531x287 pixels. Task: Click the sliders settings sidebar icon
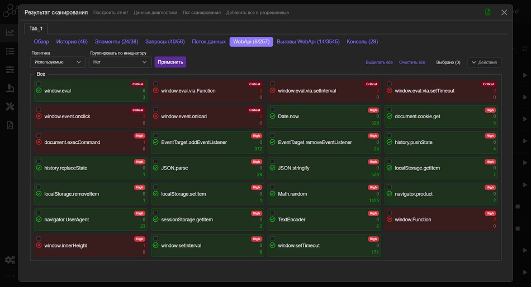click(10, 70)
